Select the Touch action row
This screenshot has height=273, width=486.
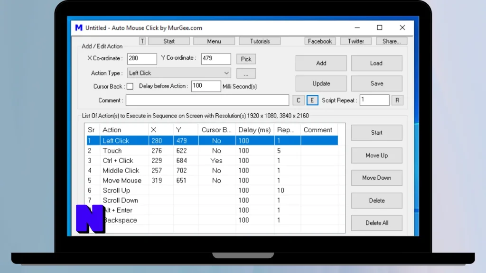pos(212,151)
